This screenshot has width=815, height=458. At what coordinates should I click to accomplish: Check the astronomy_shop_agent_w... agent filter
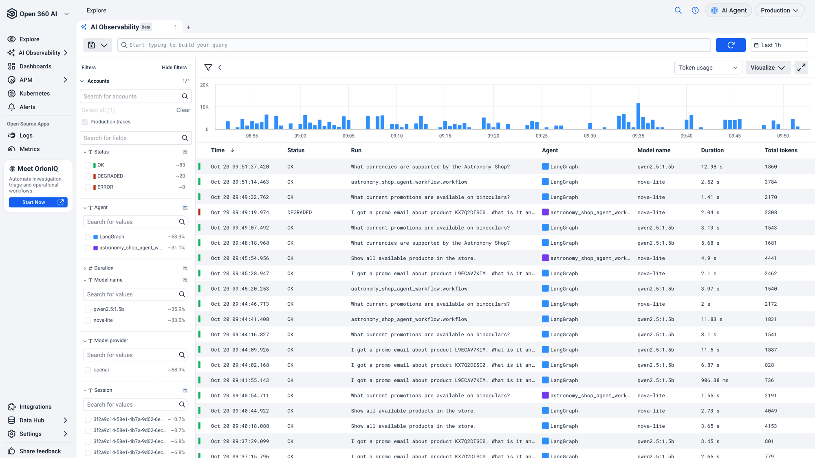(88, 248)
